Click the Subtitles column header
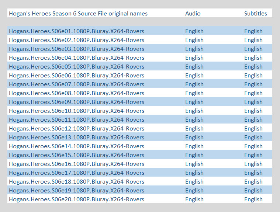This screenshot has height=212, width=280. click(x=256, y=14)
